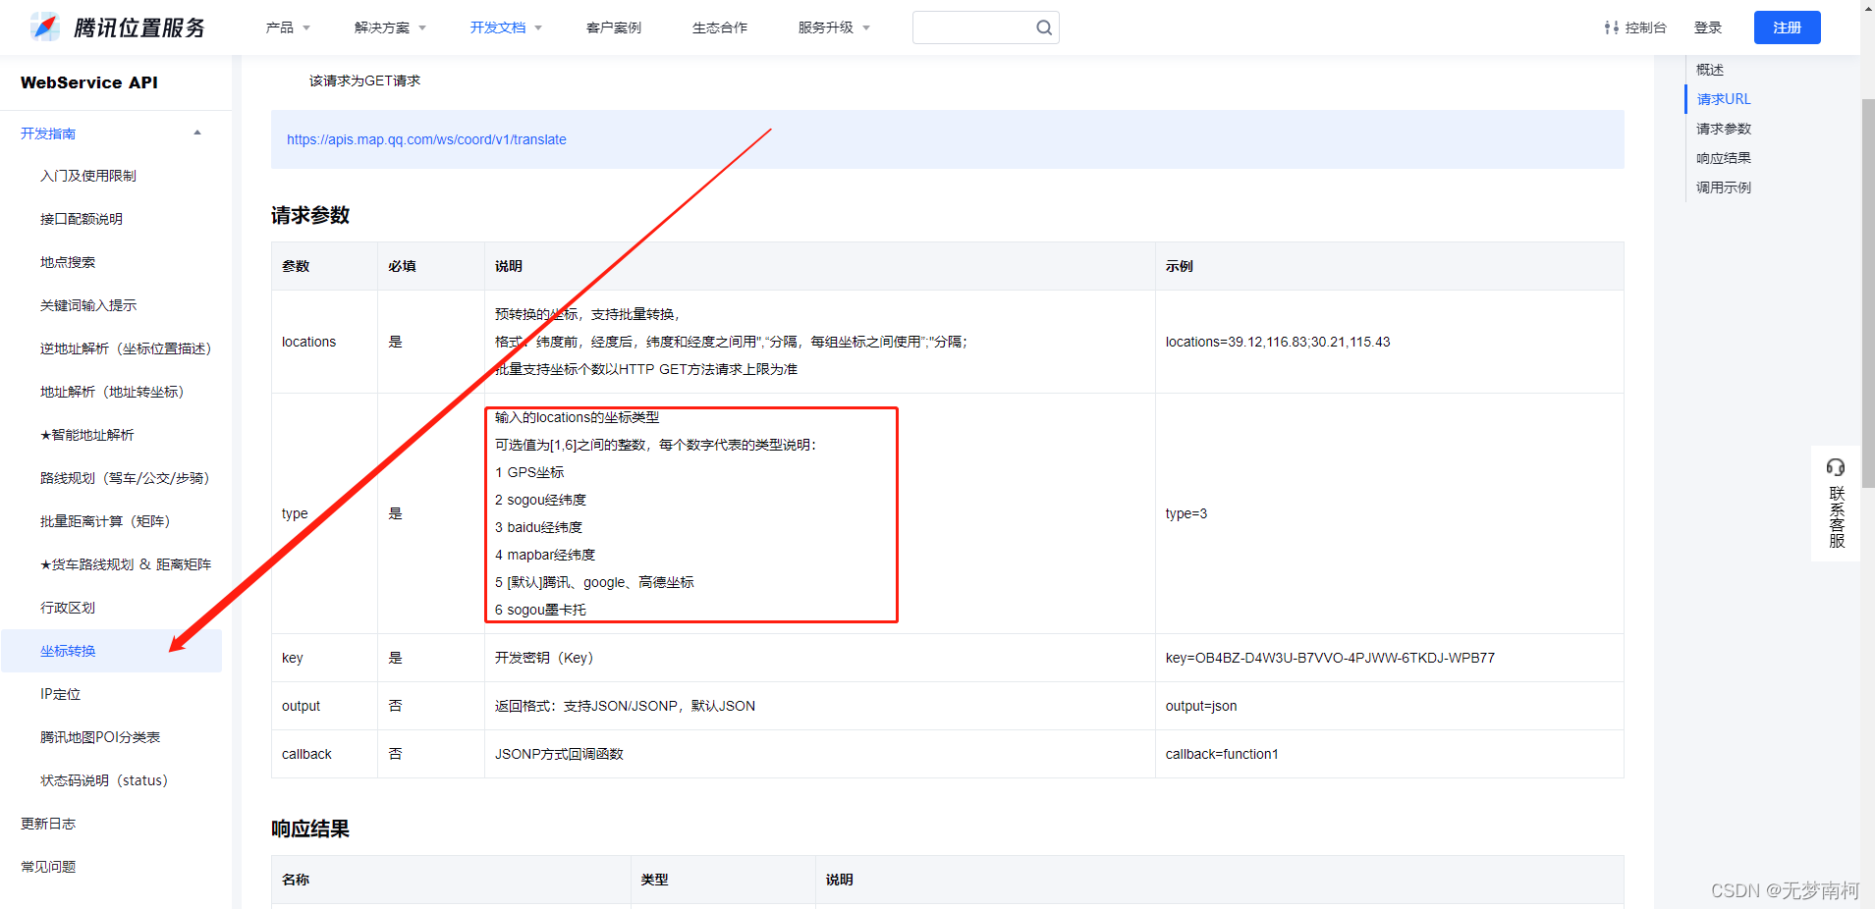Collapse the 开发指南 sidebar section

[x=197, y=133]
